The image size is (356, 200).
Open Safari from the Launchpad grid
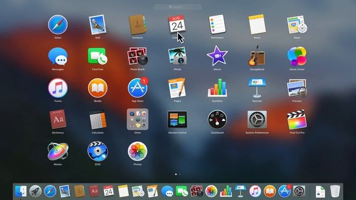(x=58, y=24)
